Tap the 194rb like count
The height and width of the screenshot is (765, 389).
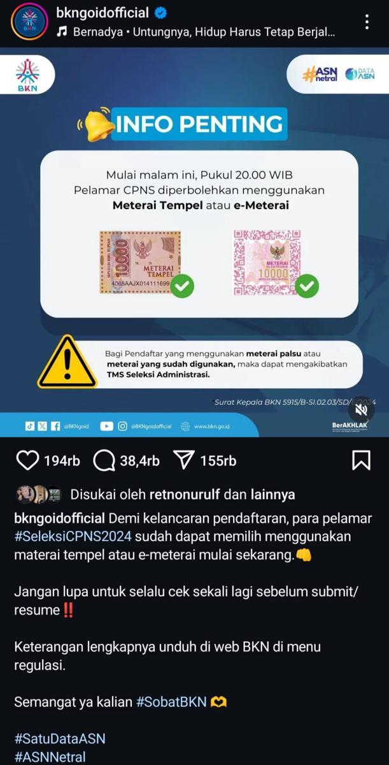point(62,460)
